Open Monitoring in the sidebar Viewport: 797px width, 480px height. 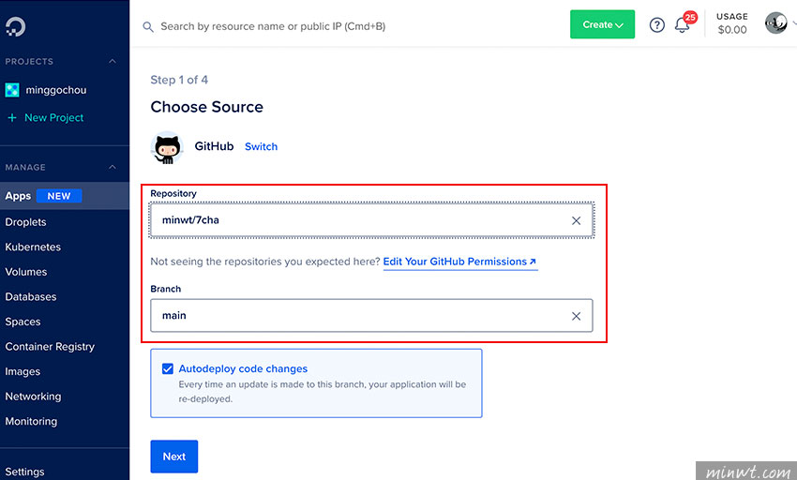(x=31, y=422)
